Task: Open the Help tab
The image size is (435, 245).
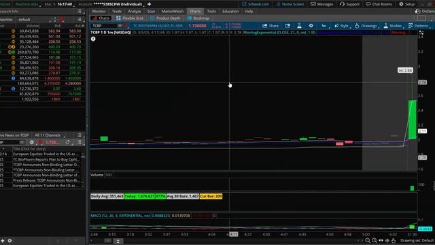Action: [x=249, y=12]
